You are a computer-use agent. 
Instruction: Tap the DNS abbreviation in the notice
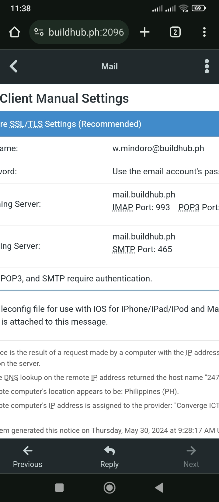(x=11, y=378)
